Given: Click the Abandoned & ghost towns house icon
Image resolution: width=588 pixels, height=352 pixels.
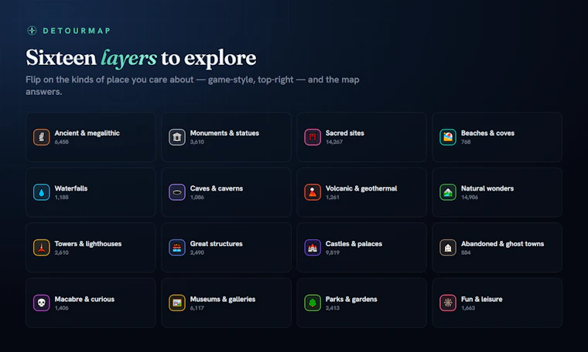Looking at the screenshot, I should [448, 248].
